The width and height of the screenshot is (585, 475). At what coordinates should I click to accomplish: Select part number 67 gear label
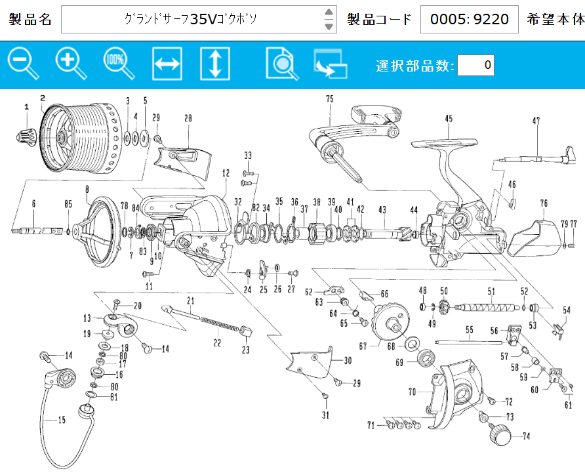(x=363, y=346)
